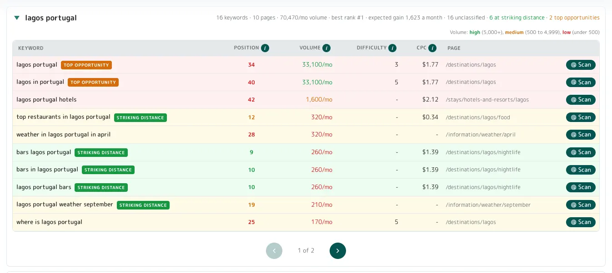Click Striking Distance badge on 'top restaurants' row
The image size is (612, 273).
(140, 117)
